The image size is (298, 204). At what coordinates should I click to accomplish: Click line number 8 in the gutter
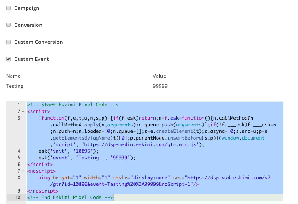(x=19, y=178)
